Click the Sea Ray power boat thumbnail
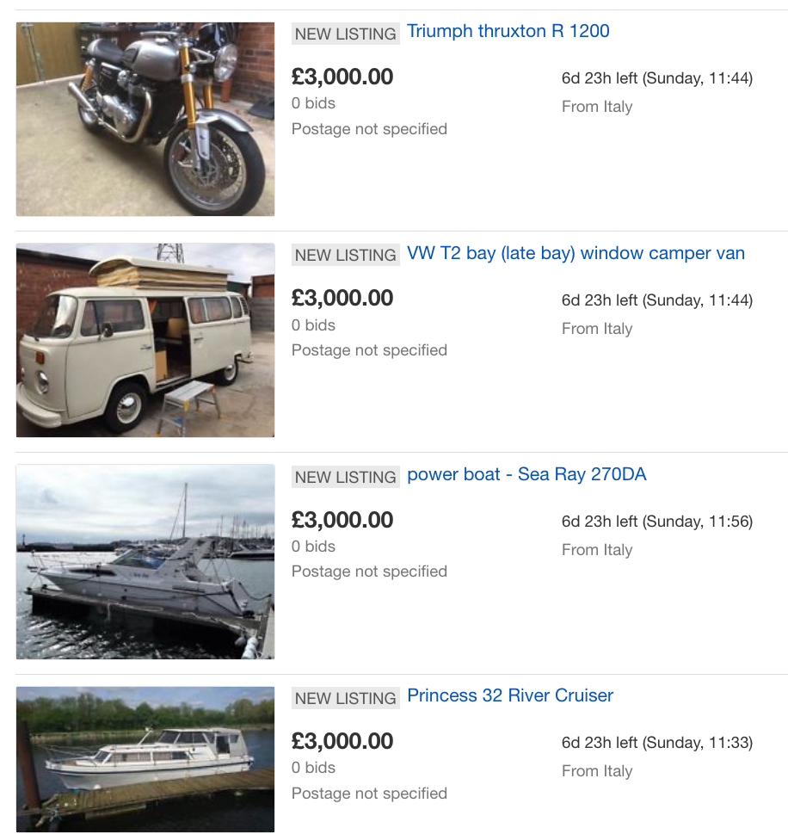Screen dimensions: 788x834 coord(145,561)
